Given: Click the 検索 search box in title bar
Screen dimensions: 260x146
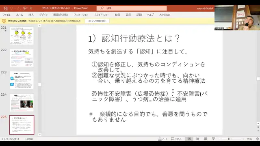Looking at the screenshot, I should (132, 8).
